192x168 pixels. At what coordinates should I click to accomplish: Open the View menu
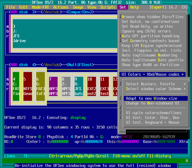tap(92, 7)
